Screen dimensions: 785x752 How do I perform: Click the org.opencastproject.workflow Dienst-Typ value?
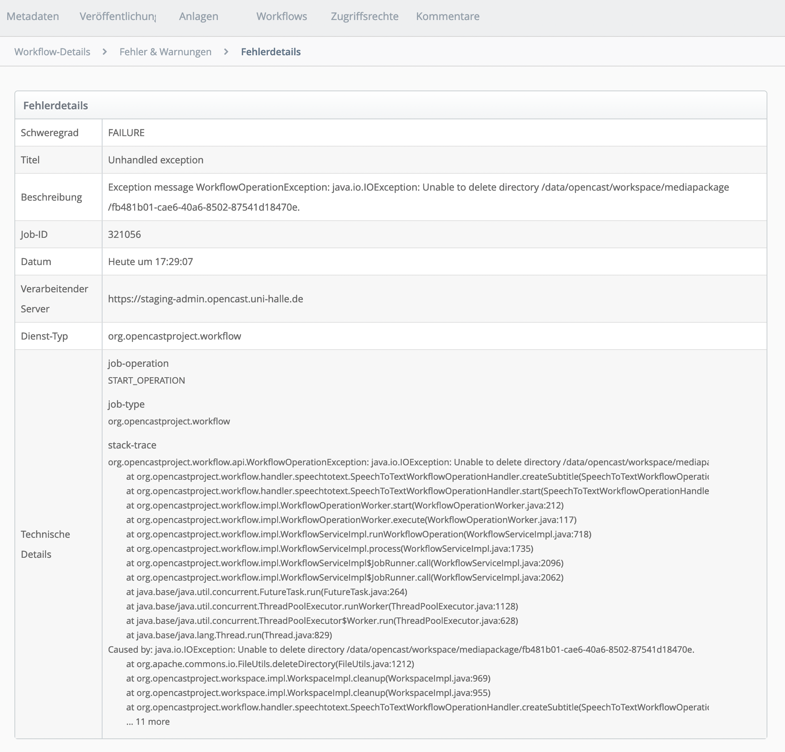(x=174, y=336)
